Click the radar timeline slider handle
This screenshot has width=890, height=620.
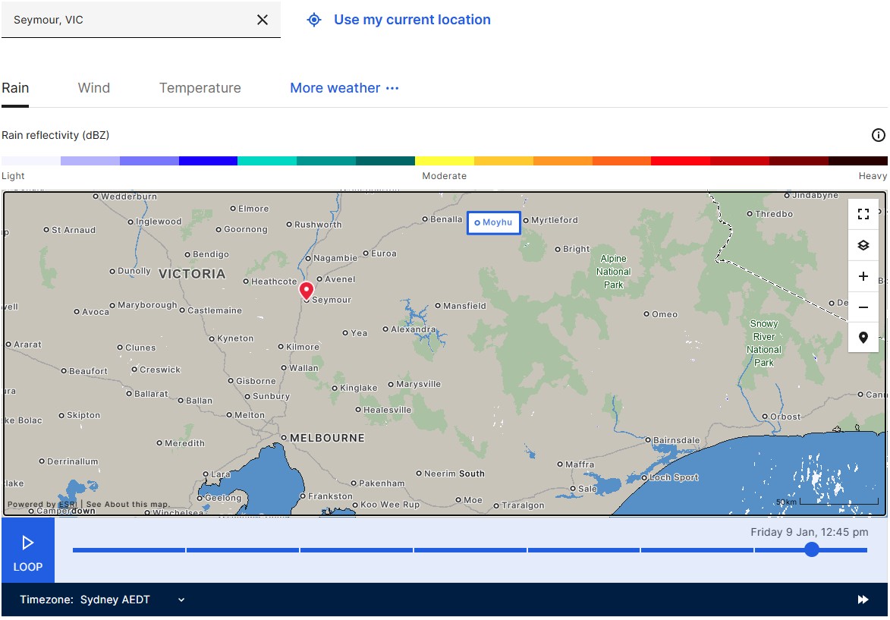coord(812,549)
